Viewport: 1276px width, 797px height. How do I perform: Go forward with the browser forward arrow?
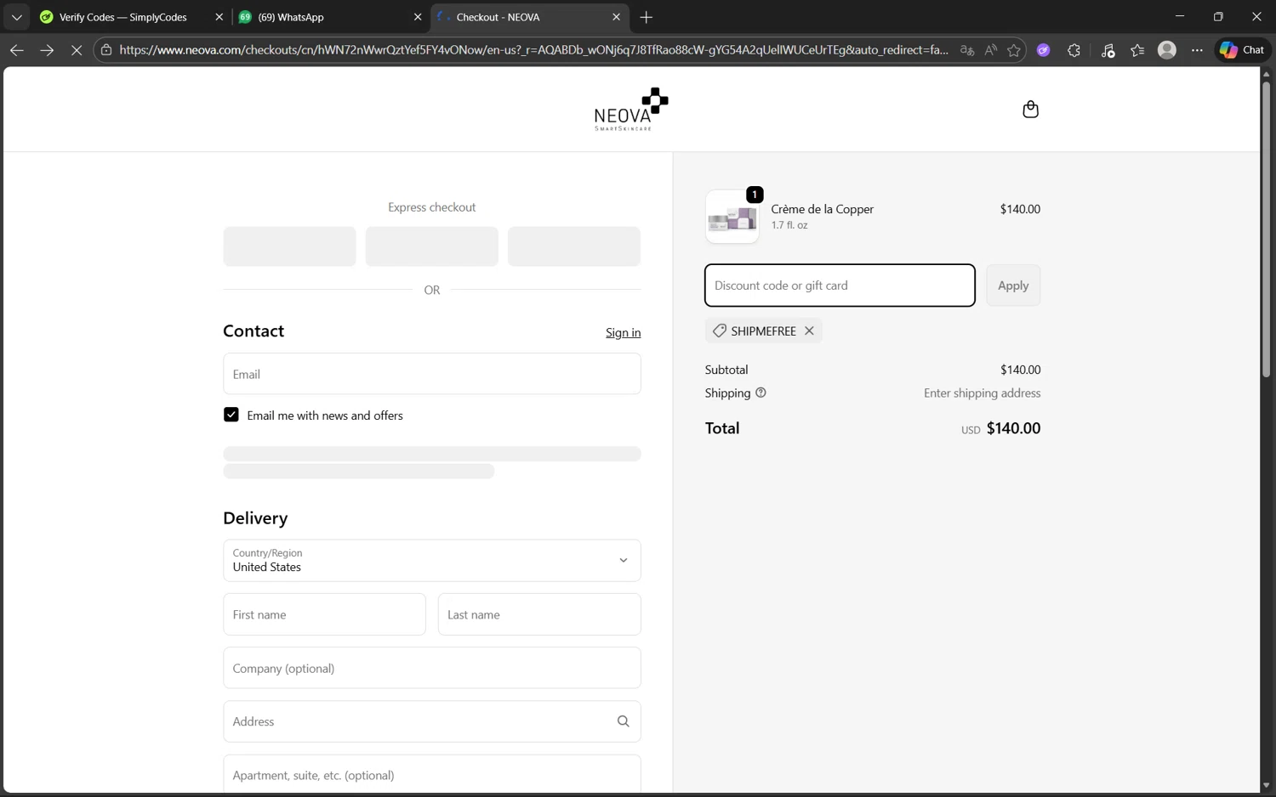(x=47, y=50)
